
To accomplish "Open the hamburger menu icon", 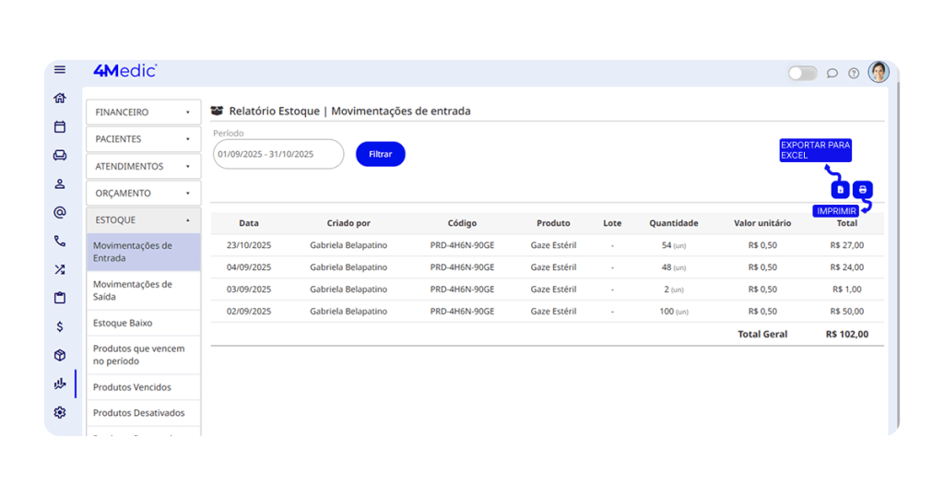I will click(60, 70).
